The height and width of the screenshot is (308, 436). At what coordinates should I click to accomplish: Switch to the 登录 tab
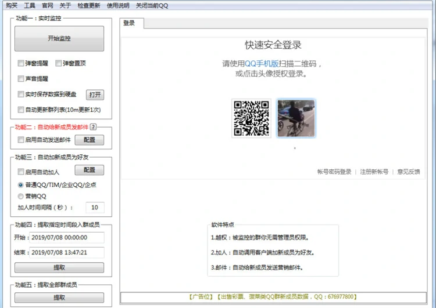tap(129, 23)
